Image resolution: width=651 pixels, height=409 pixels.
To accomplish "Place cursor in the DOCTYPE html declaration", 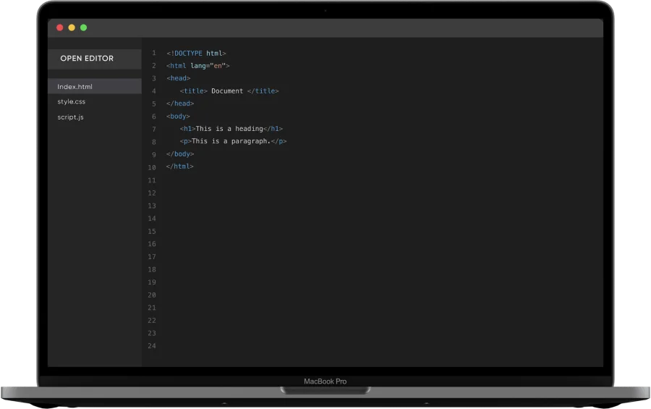I will [197, 54].
